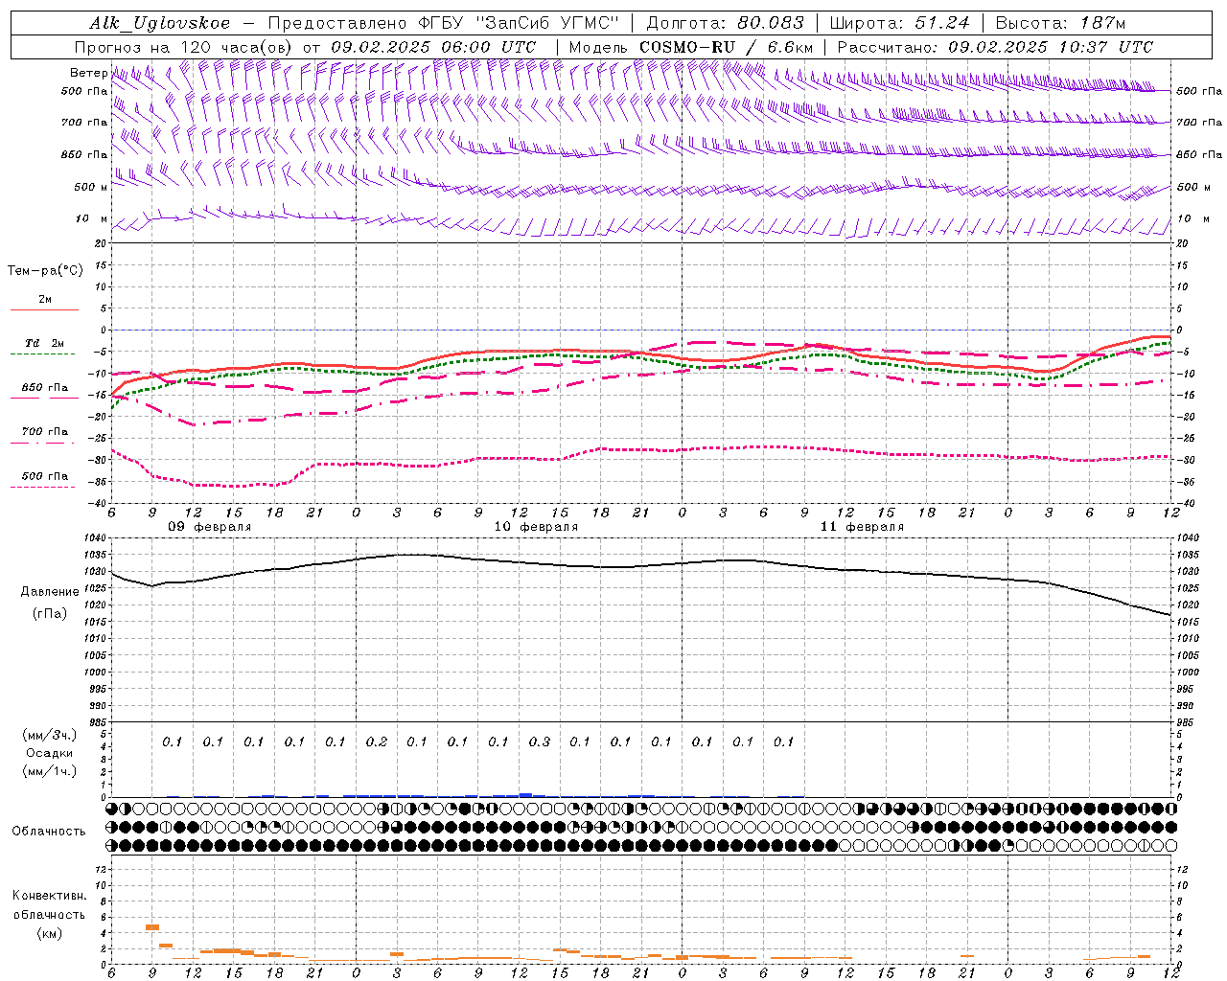Click the Осадки precipitation label
1227x981 pixels.
[x=50, y=753]
